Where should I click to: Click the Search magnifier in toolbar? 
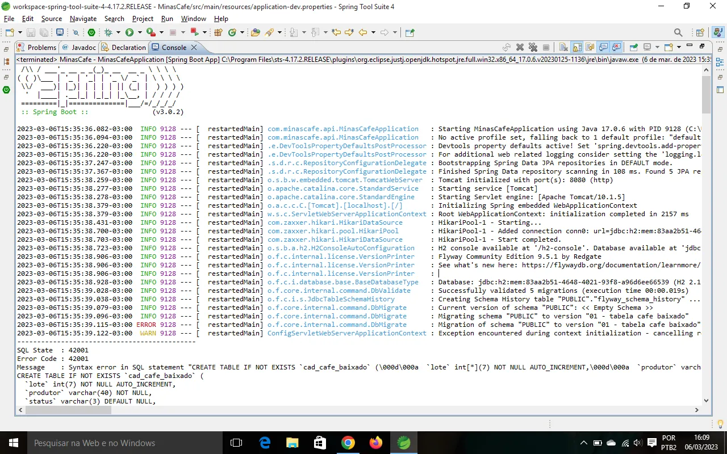(678, 33)
